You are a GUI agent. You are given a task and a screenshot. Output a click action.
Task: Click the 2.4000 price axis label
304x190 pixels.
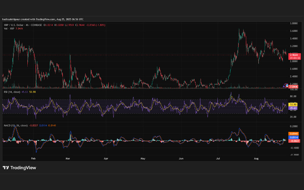(294, 76)
